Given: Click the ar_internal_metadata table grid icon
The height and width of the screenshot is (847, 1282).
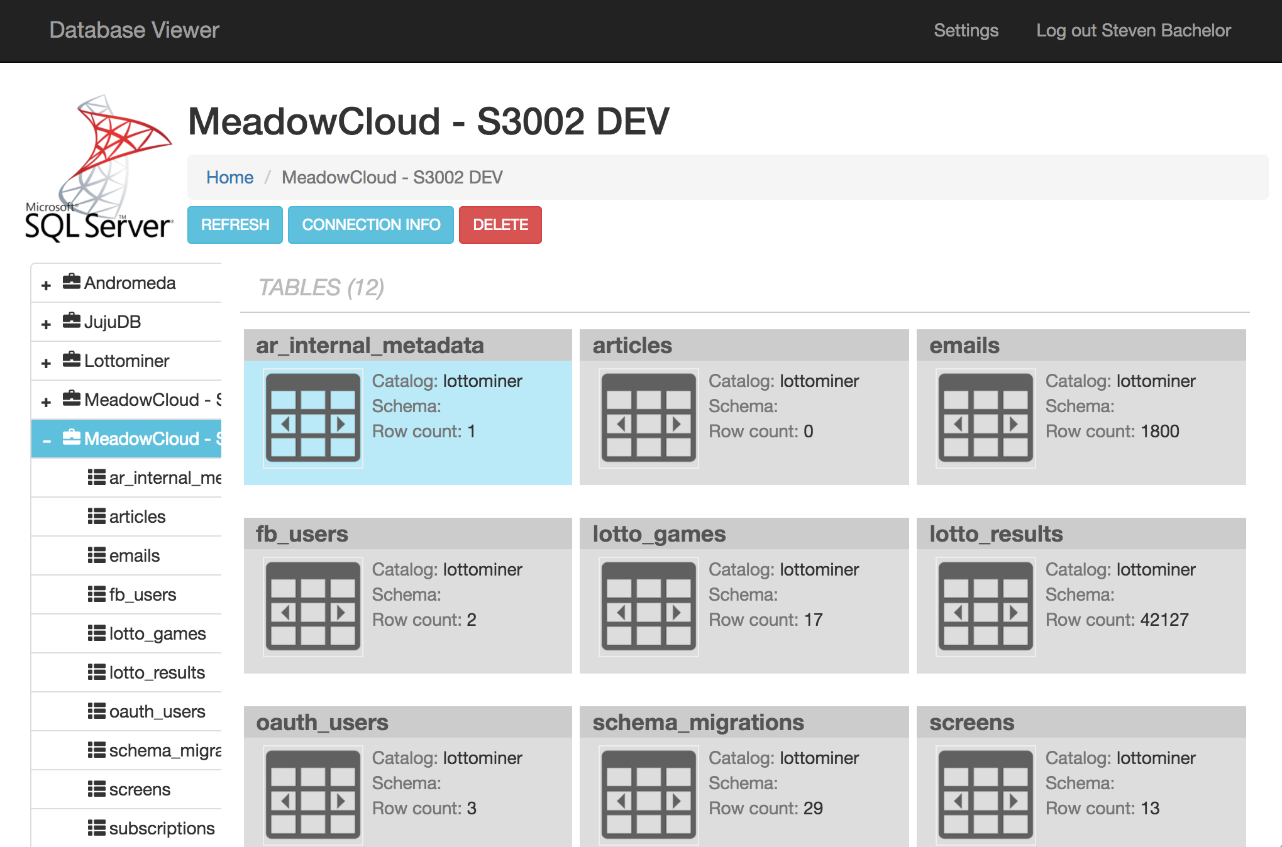Looking at the screenshot, I should point(312,418).
